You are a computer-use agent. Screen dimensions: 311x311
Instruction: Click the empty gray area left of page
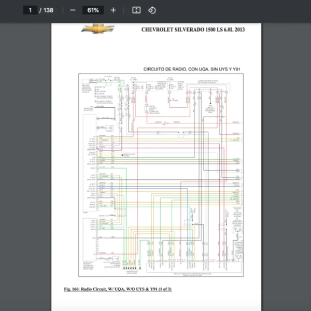click(25, 155)
